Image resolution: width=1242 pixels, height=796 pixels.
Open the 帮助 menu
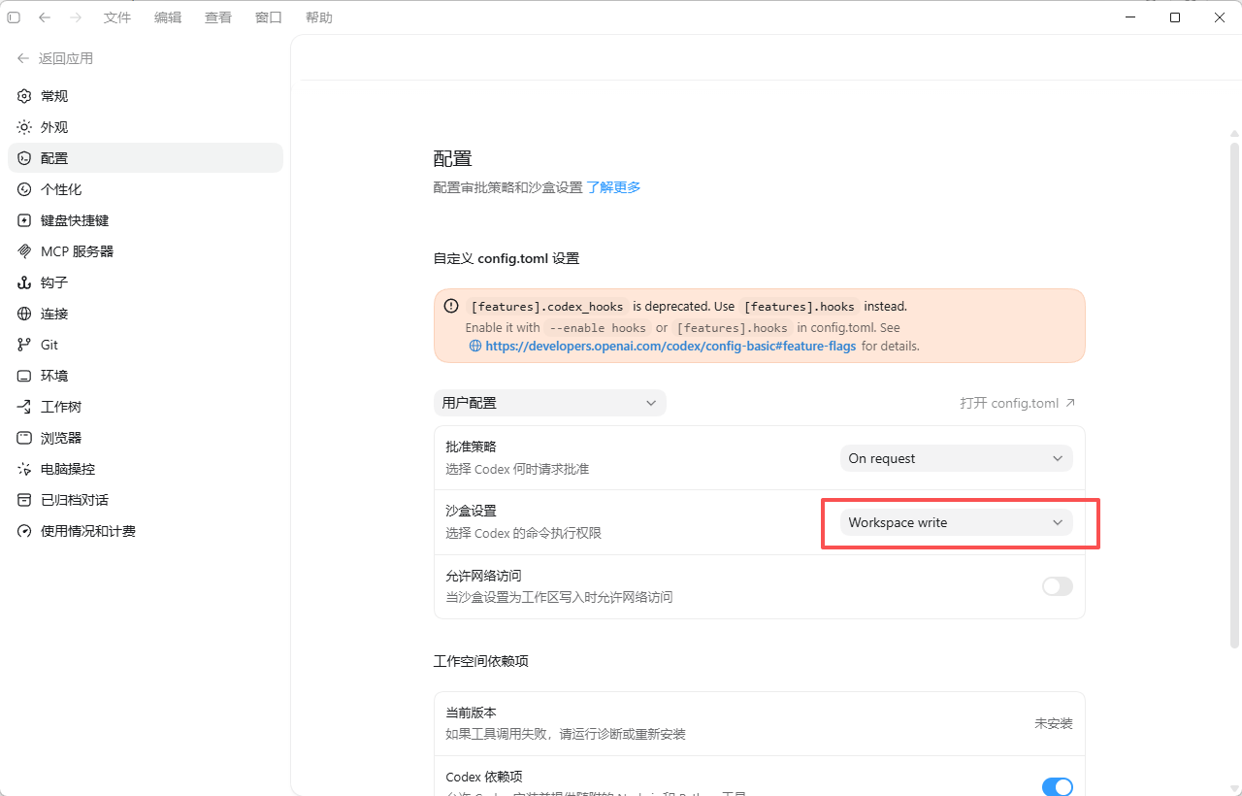pyautogui.click(x=319, y=17)
